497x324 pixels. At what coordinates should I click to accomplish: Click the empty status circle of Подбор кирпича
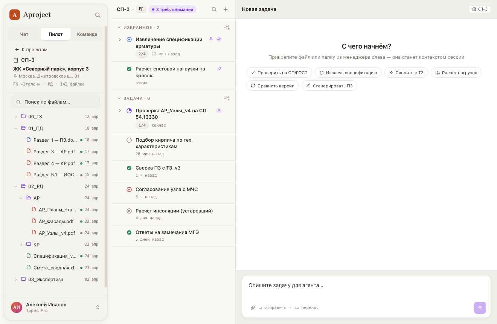[x=129, y=140]
